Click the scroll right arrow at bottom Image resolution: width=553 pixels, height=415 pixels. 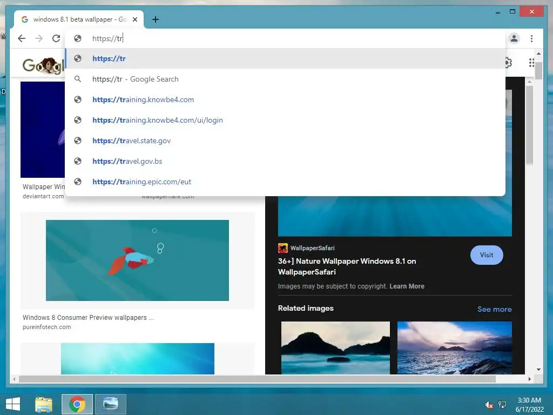tap(529, 379)
